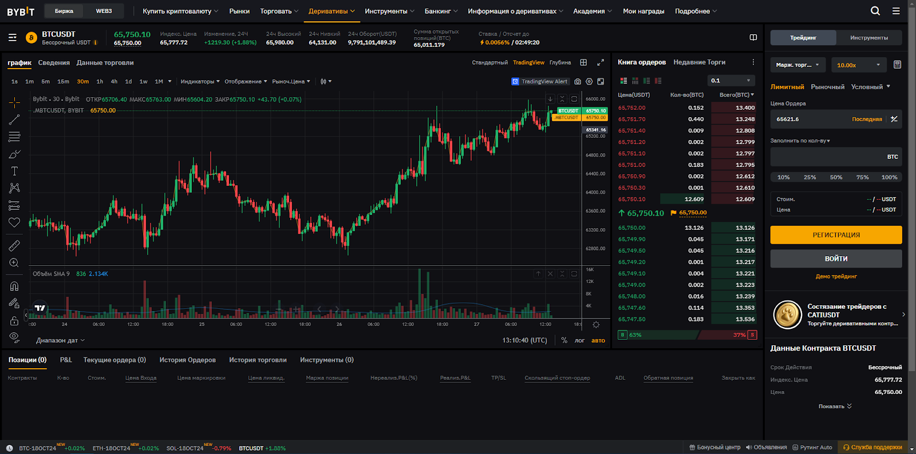
Task: Click the РЕГИСТРАЦИЯ button
Action: pos(836,234)
